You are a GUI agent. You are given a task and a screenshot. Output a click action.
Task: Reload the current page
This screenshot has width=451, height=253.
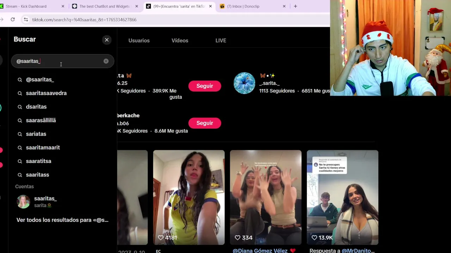pyautogui.click(x=13, y=20)
